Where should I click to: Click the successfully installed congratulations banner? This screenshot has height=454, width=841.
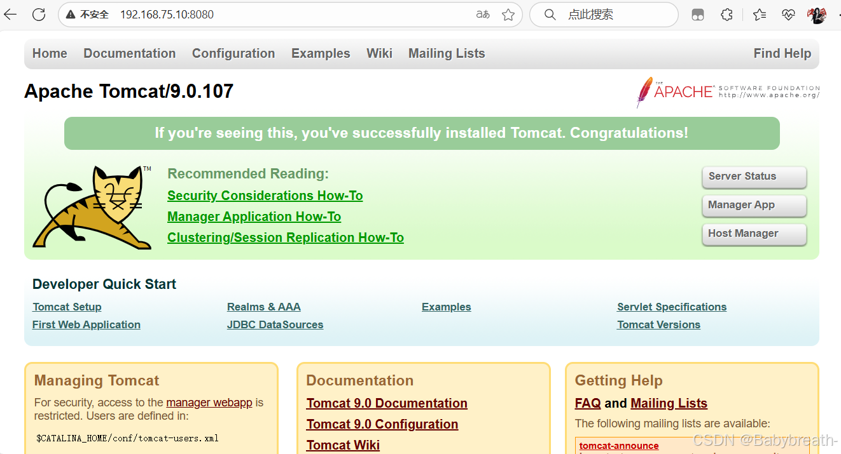coord(422,133)
